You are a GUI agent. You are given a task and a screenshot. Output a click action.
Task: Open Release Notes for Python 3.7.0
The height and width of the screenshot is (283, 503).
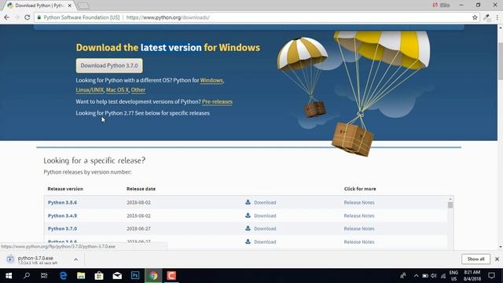pos(359,229)
